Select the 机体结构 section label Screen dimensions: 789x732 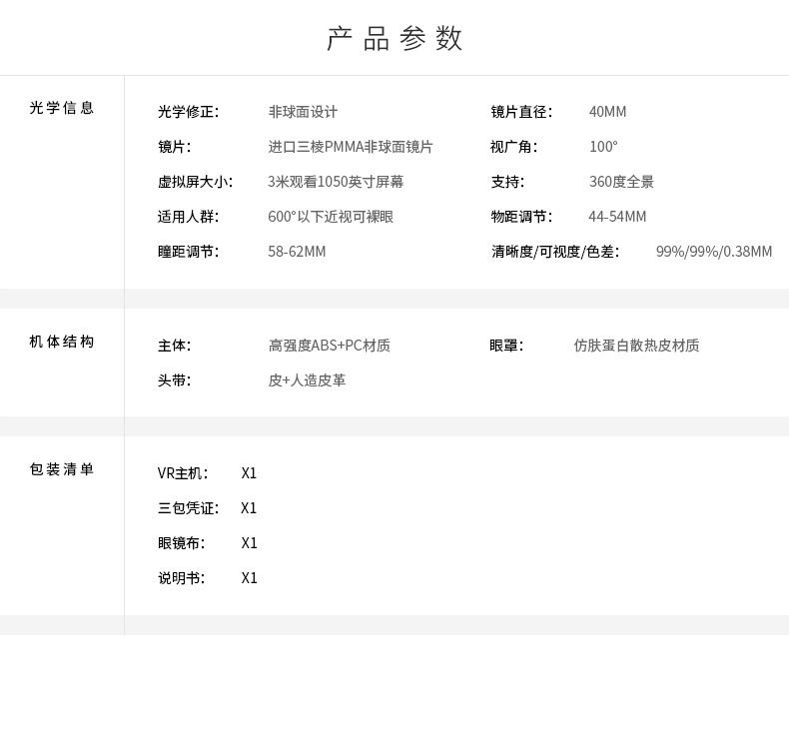click(62, 342)
